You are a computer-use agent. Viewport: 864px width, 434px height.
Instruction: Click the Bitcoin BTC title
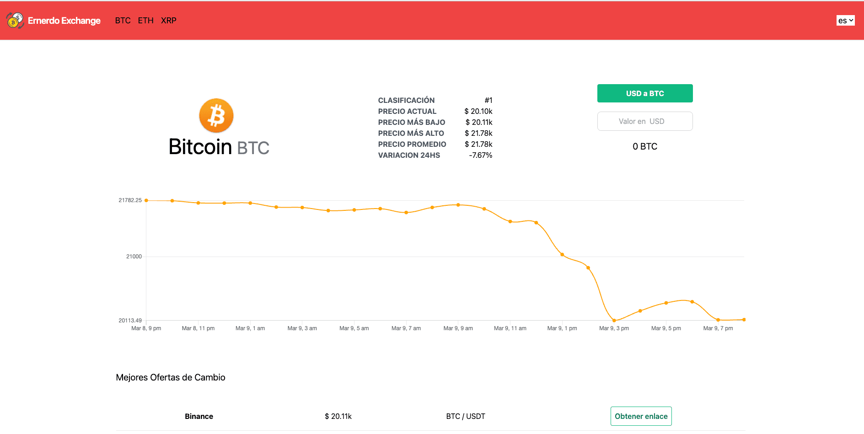click(x=219, y=147)
